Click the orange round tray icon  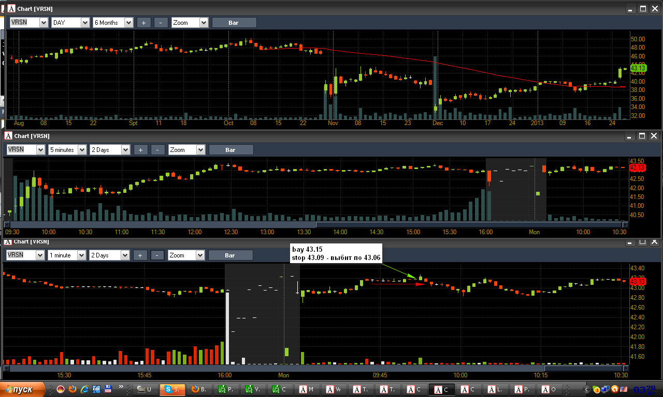[614, 389]
